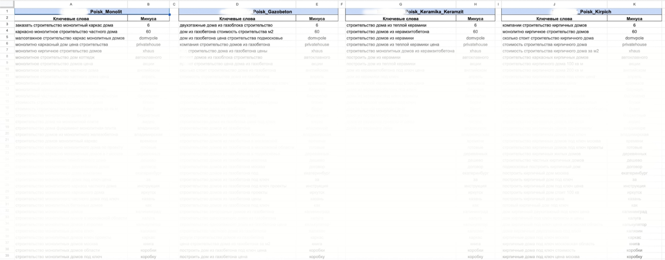Select cell 'калькулятор' in column K

[x=634, y=224]
